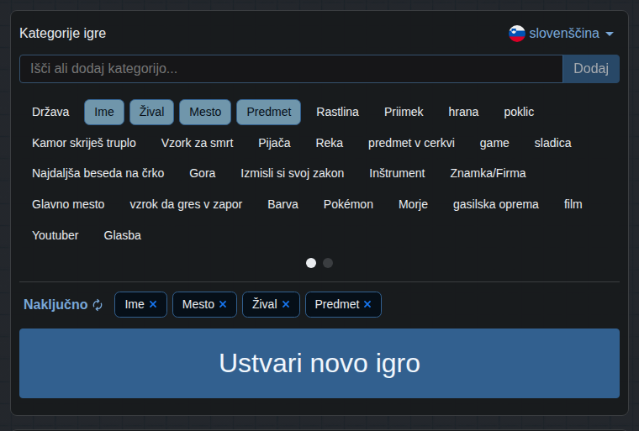The width and height of the screenshot is (639, 431).
Task: Click the Naključno random link
Action: [55, 305]
